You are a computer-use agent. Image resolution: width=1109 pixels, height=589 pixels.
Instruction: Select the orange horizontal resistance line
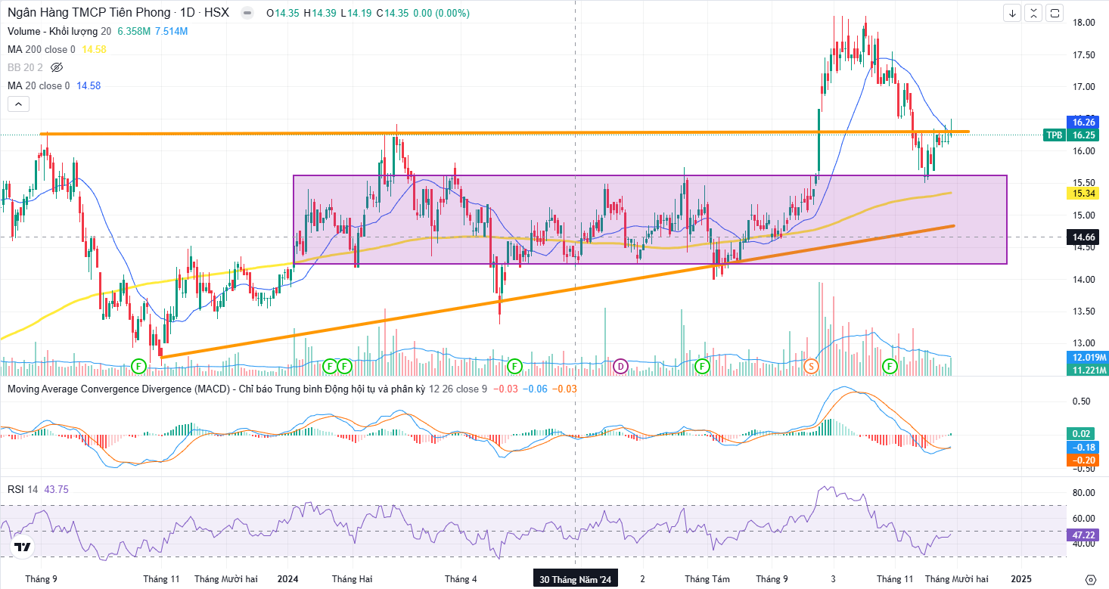tap(505, 133)
